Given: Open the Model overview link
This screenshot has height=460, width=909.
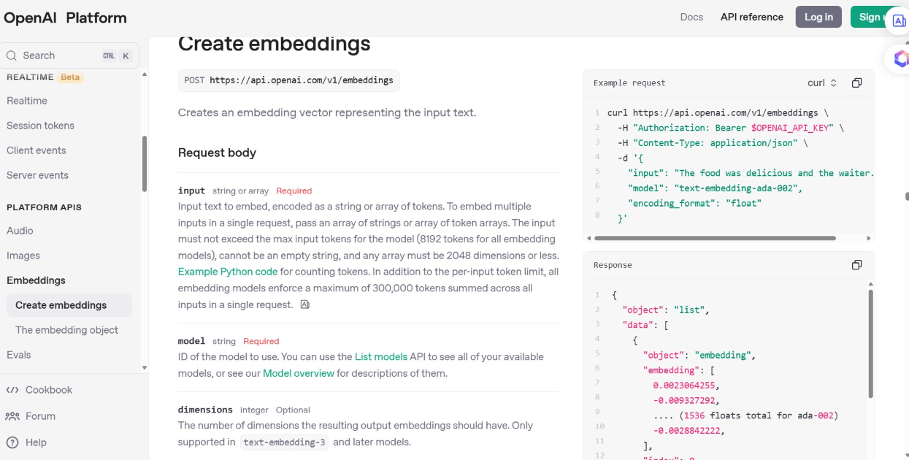Looking at the screenshot, I should coord(299,373).
